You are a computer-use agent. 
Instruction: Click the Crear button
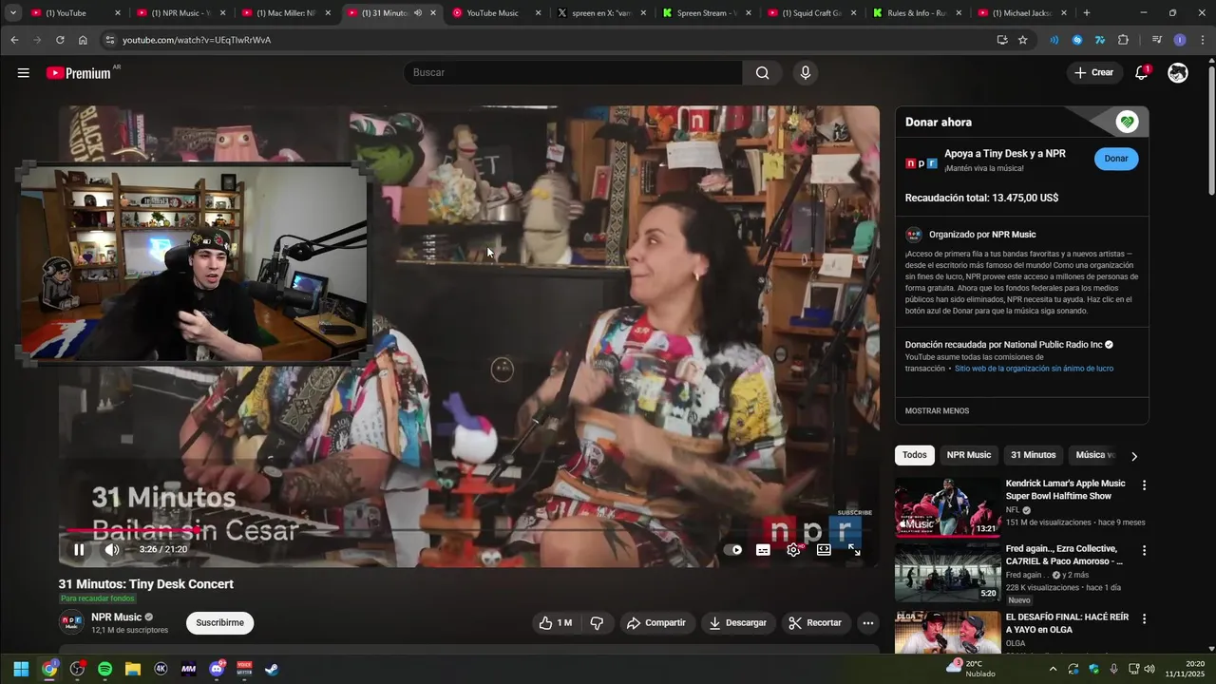tap(1093, 73)
